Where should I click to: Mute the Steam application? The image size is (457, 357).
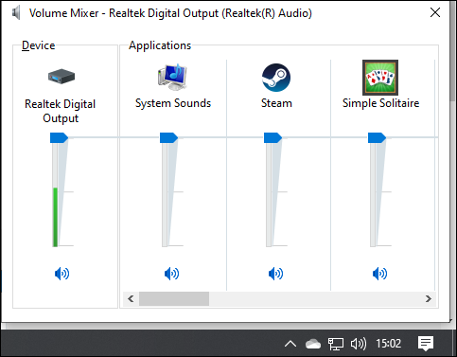click(276, 274)
